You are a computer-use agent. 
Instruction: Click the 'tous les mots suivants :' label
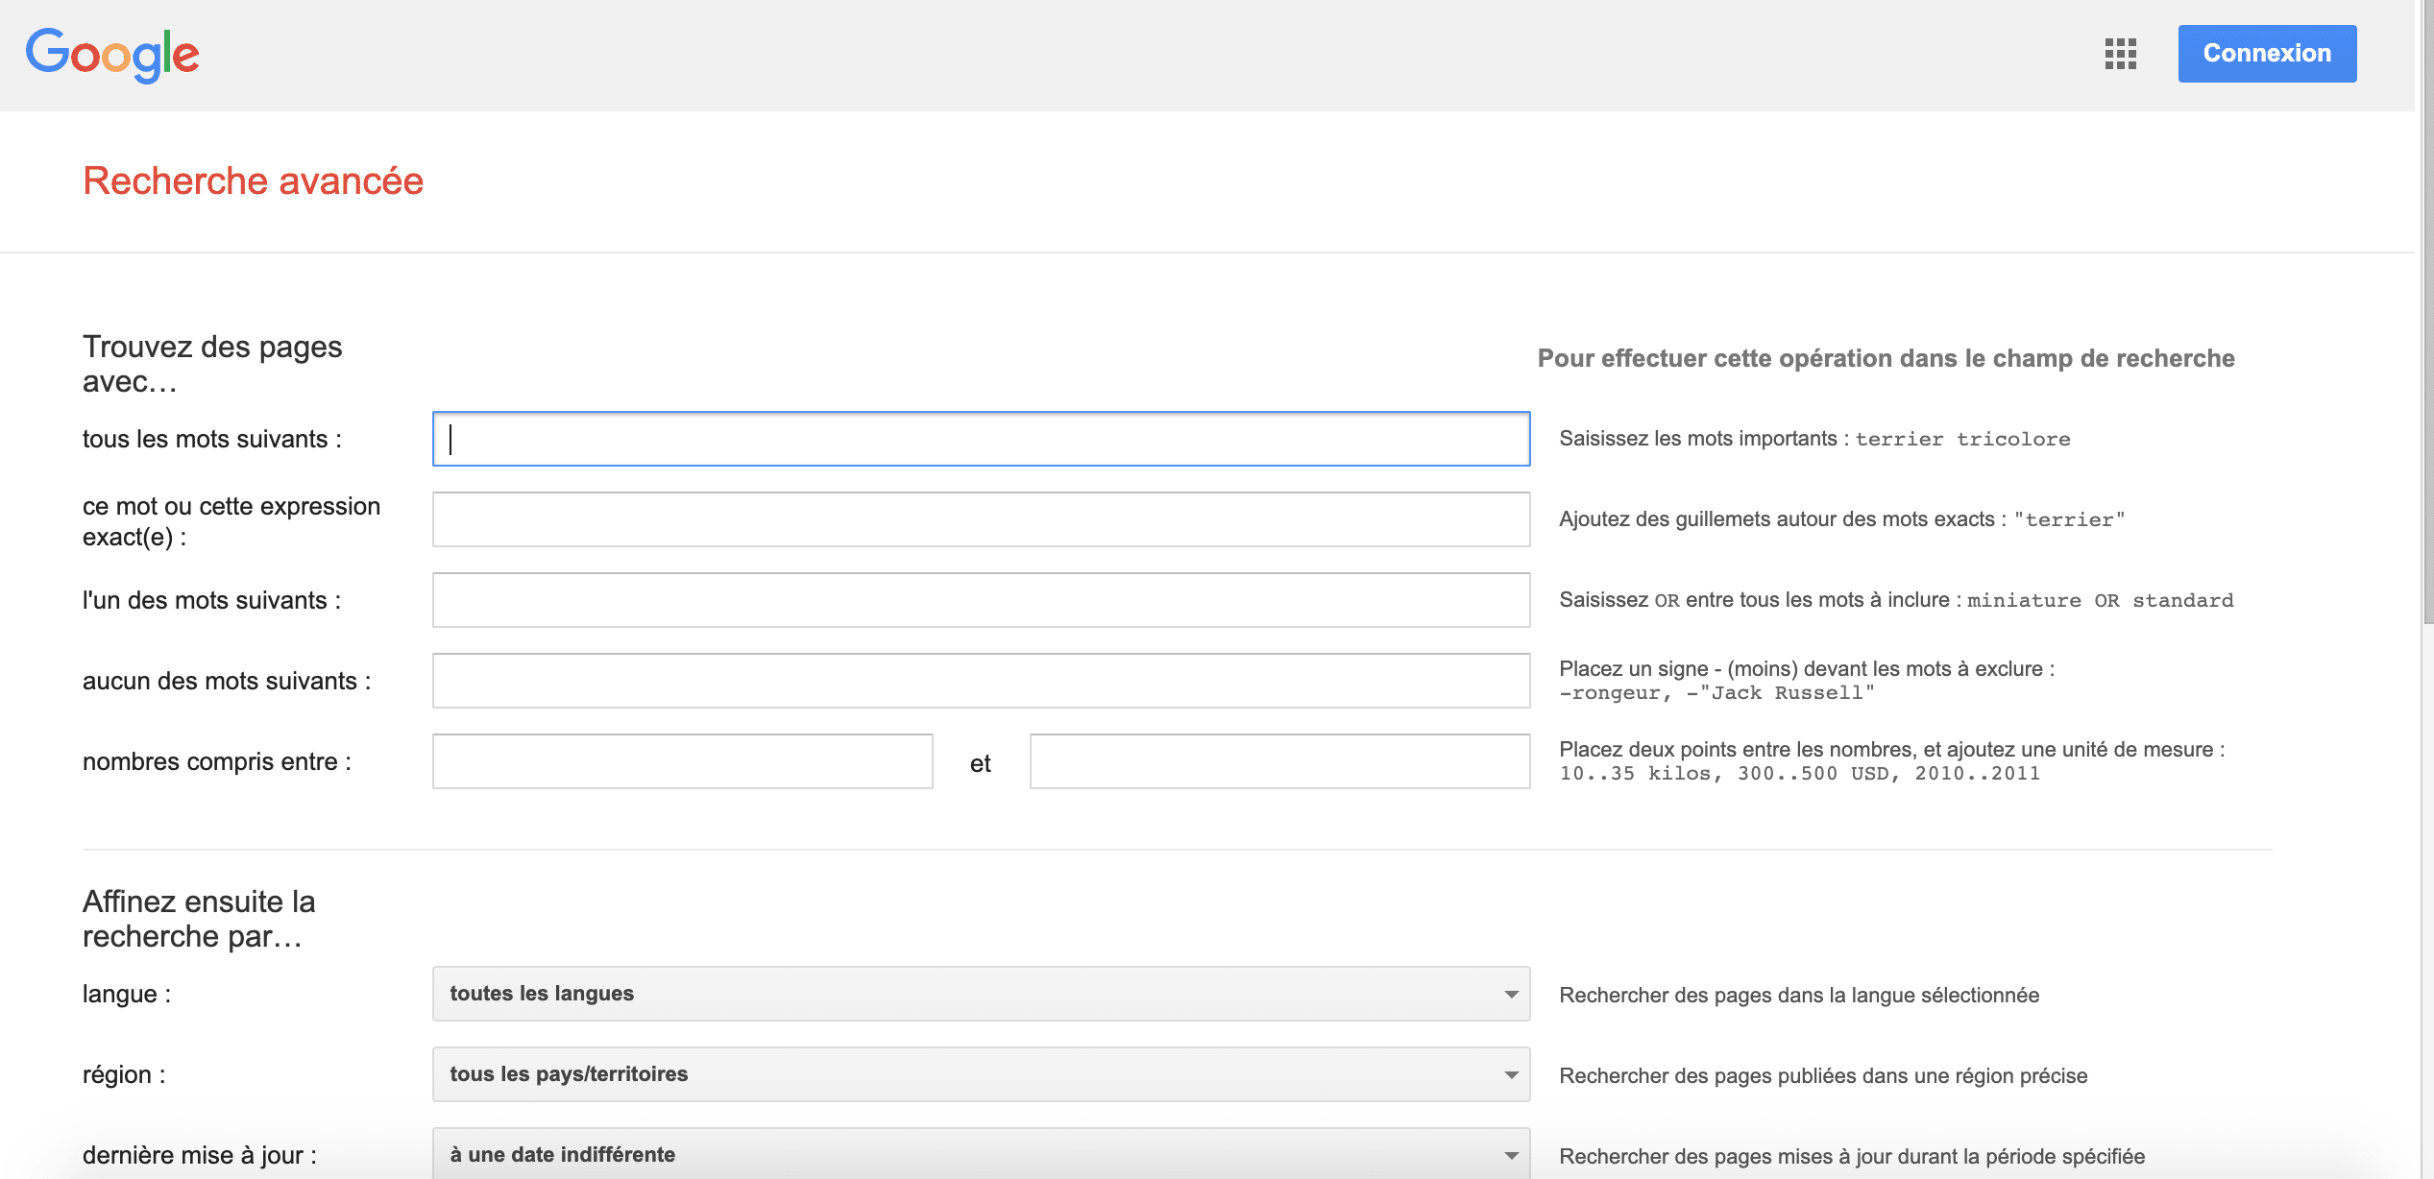(x=212, y=439)
